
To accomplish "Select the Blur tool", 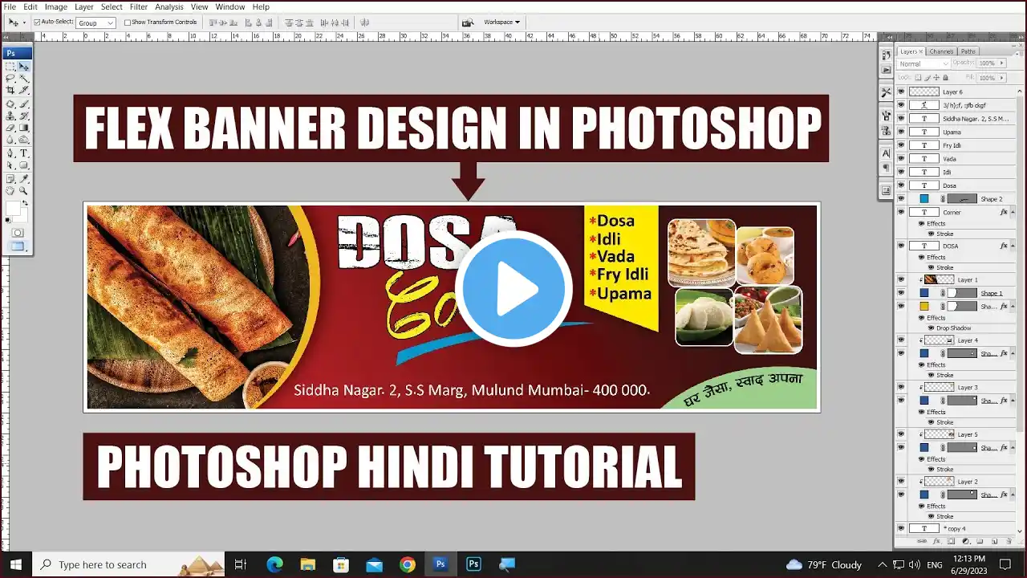I will point(10,140).
